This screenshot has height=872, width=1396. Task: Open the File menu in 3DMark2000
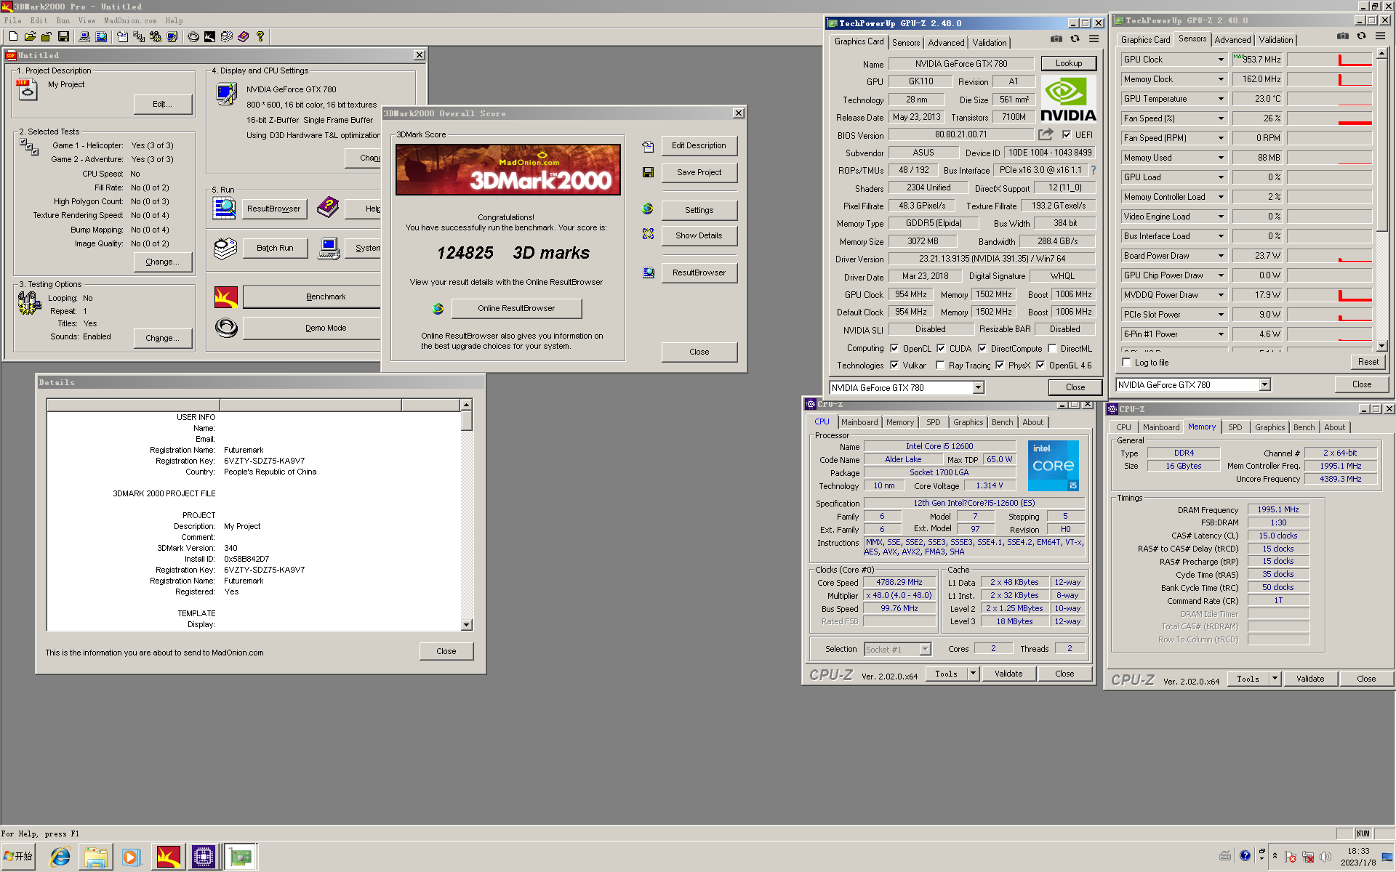click(x=12, y=20)
